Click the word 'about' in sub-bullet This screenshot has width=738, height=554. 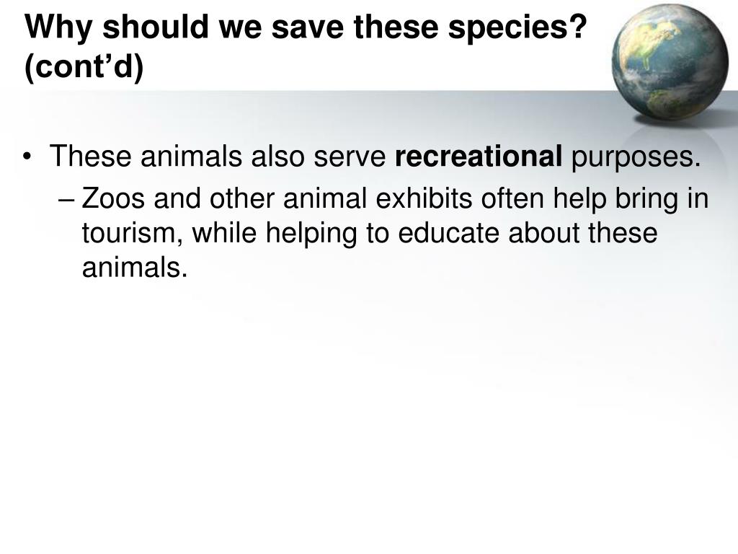[x=543, y=233]
